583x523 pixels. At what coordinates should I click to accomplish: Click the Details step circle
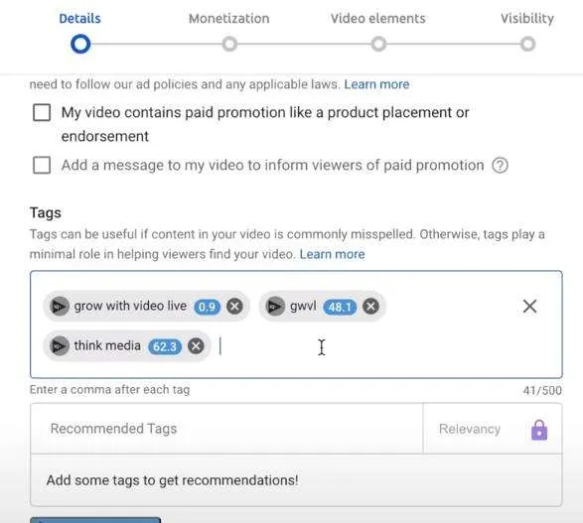80,44
